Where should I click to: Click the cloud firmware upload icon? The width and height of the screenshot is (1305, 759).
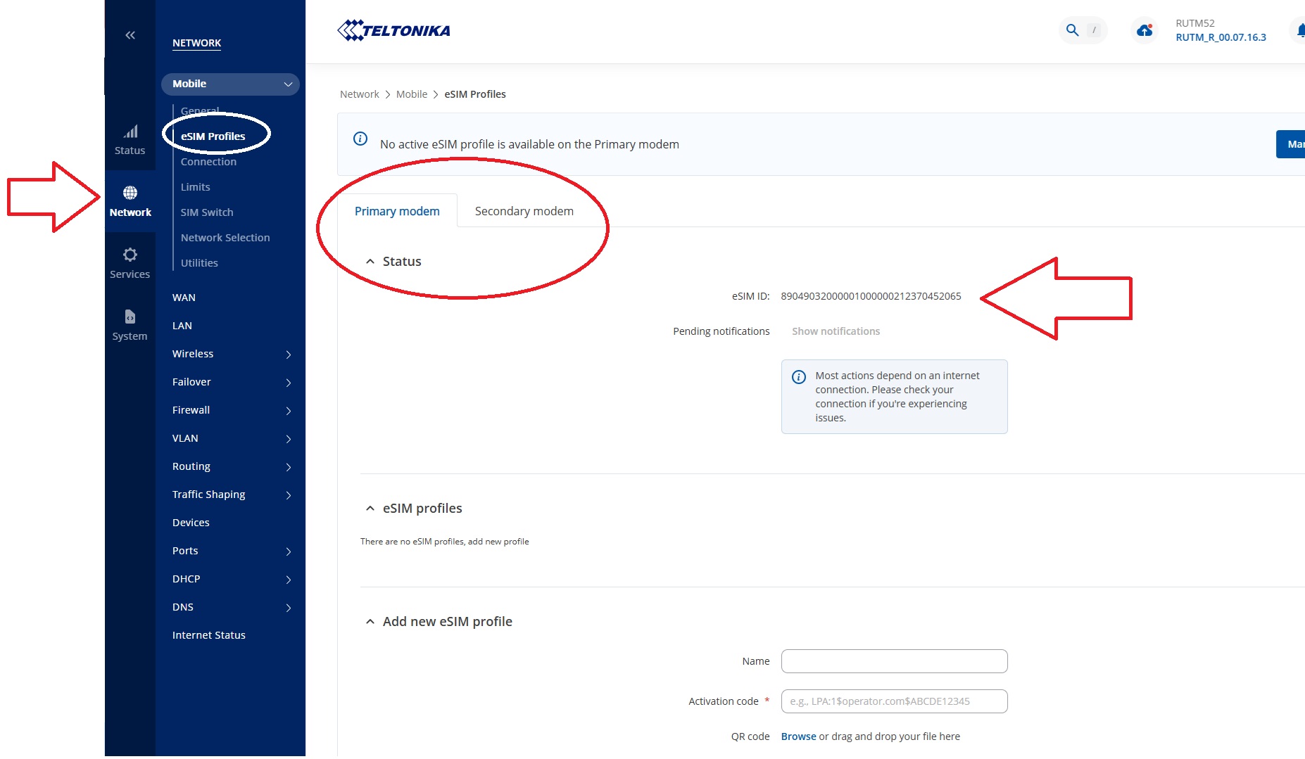(1144, 30)
